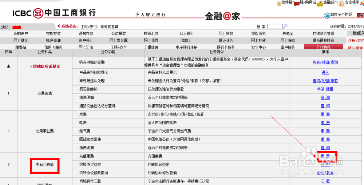This screenshot has width=364, height=185.
Task: Select the 分行特色 red tab
Action: coord(323,47)
